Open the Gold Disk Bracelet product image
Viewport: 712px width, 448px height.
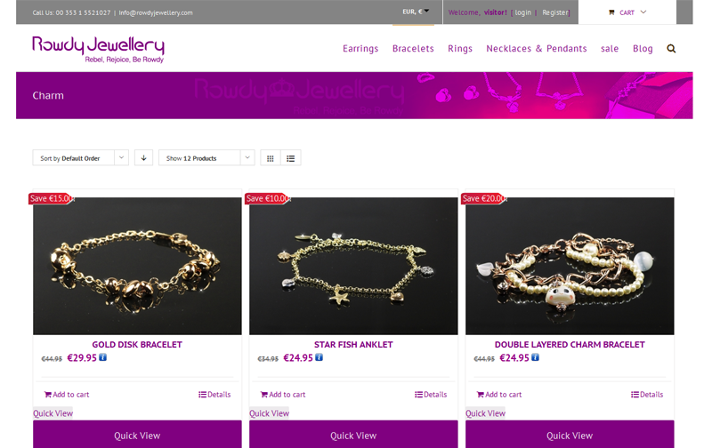point(137,266)
